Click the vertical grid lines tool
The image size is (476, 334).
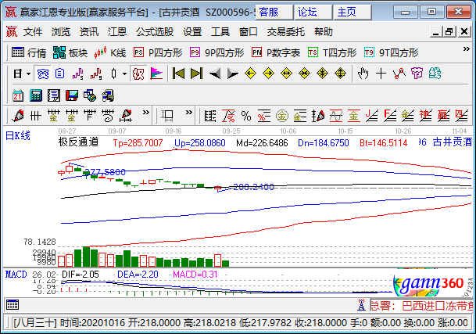click(35, 116)
